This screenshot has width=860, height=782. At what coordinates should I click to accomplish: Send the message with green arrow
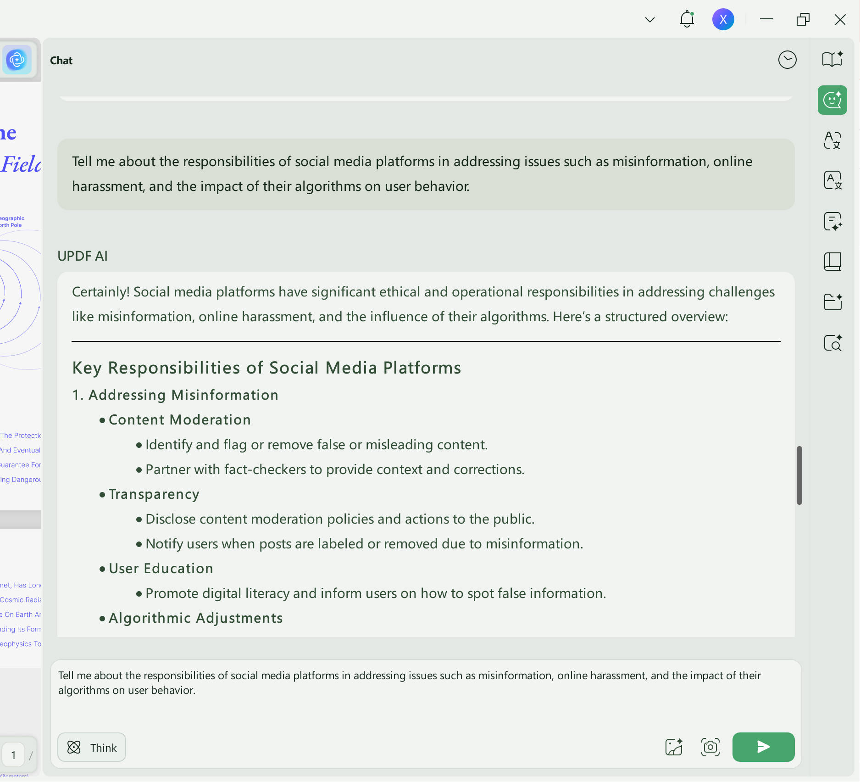(763, 747)
